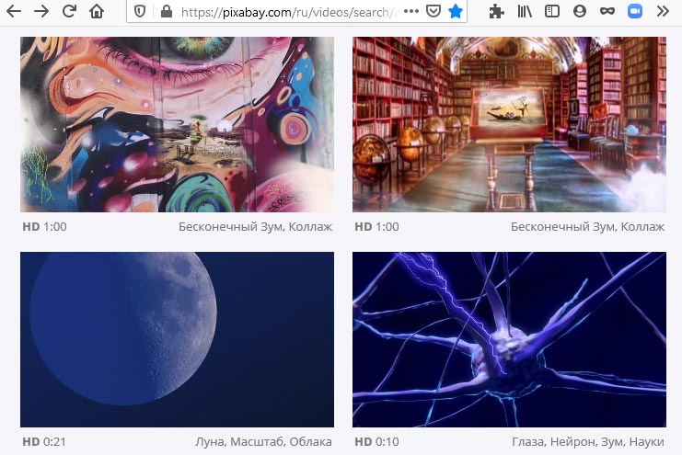
Task: Toggle the blue bookmark star
Action: pyautogui.click(x=456, y=12)
